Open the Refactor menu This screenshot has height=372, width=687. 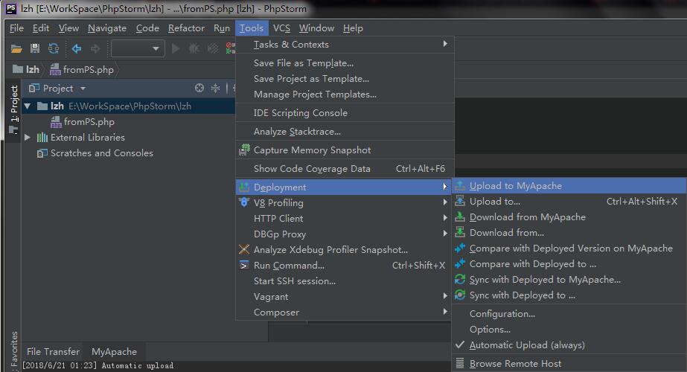[x=186, y=28]
